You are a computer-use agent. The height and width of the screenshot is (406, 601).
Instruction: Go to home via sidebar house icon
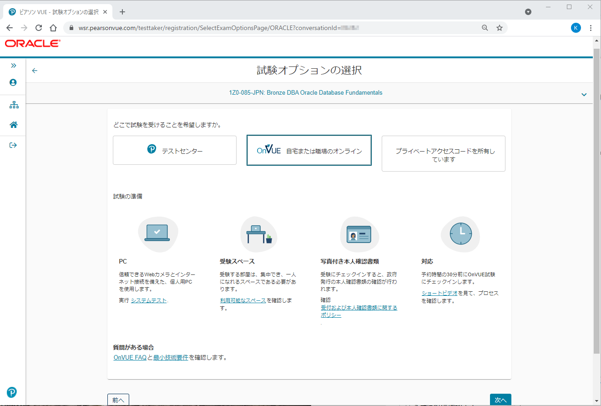14,125
